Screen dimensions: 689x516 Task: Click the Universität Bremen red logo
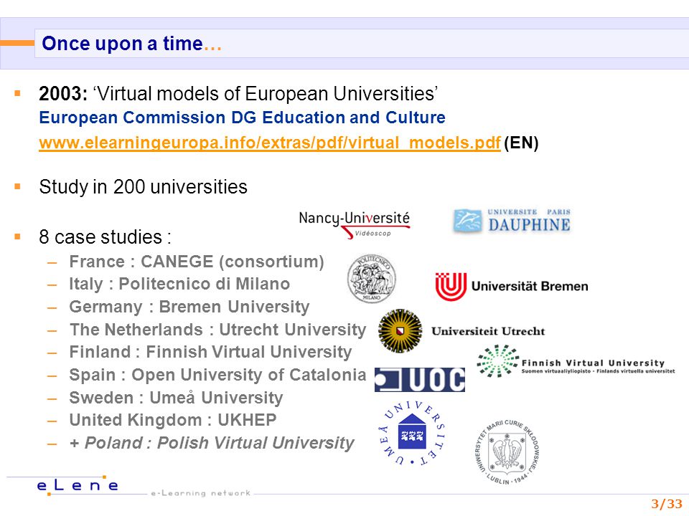click(x=512, y=286)
